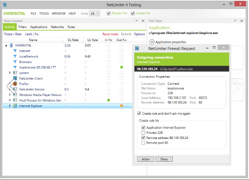Open the Main Control panel dropdown arrow

click(x=136, y=21)
